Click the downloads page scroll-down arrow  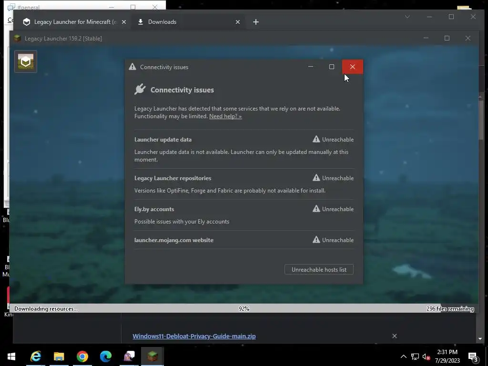(x=480, y=339)
